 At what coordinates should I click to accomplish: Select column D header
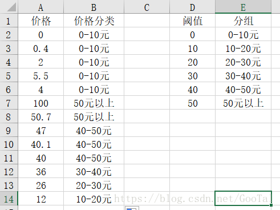(x=192, y=7)
